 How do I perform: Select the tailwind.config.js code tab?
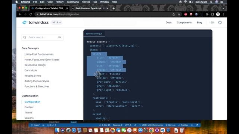[94, 33]
